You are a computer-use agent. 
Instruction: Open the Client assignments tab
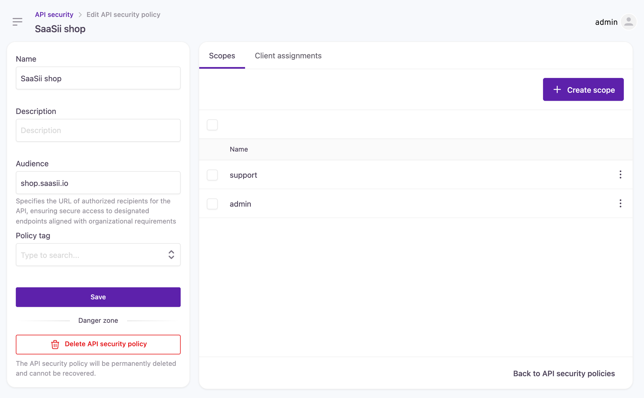288,56
